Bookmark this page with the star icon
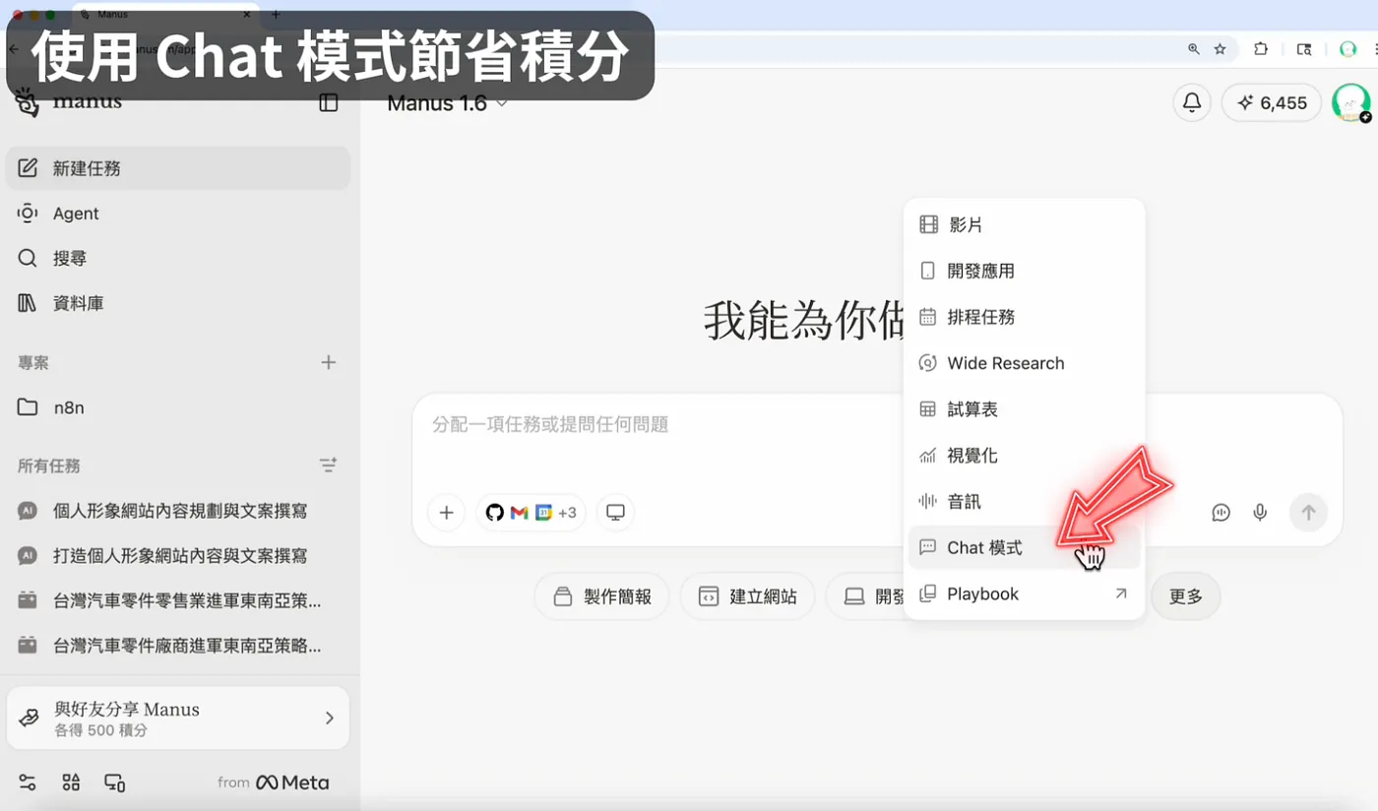1378x811 pixels. [x=1221, y=48]
